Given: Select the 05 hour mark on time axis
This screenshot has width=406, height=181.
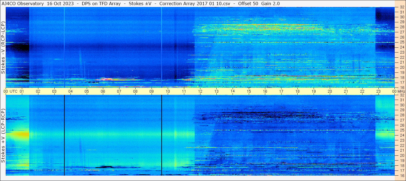Looking at the screenshot, I should 86,91.
